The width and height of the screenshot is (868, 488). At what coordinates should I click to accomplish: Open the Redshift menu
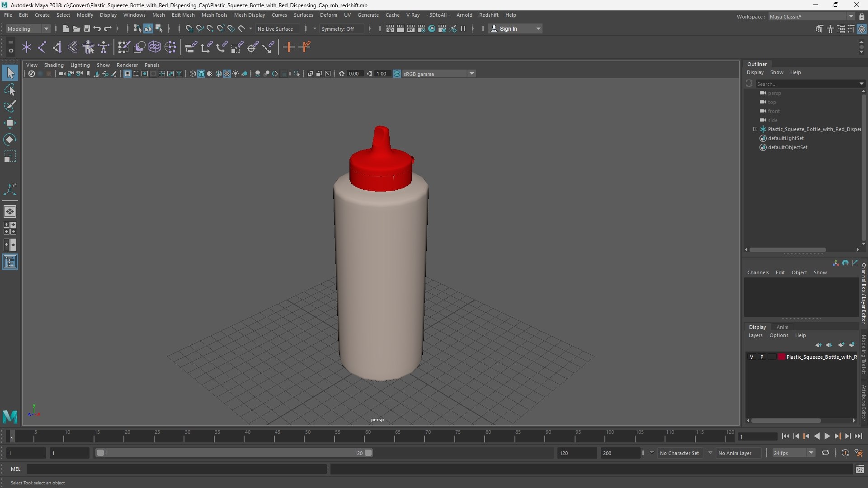(489, 15)
